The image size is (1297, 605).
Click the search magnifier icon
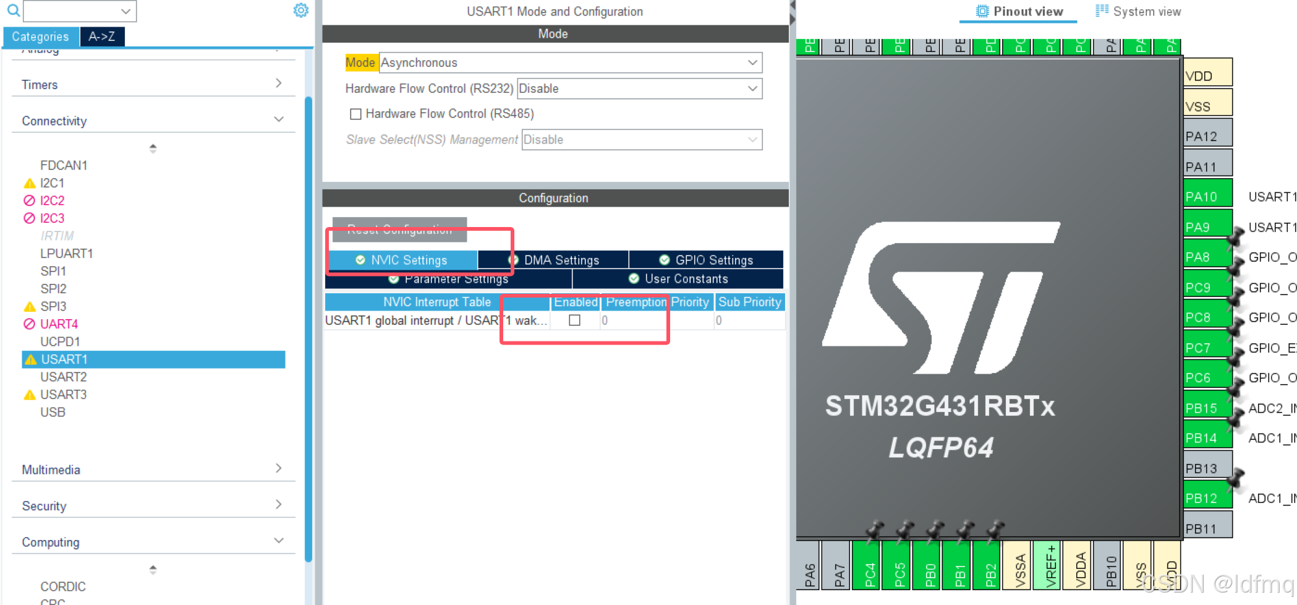click(13, 11)
